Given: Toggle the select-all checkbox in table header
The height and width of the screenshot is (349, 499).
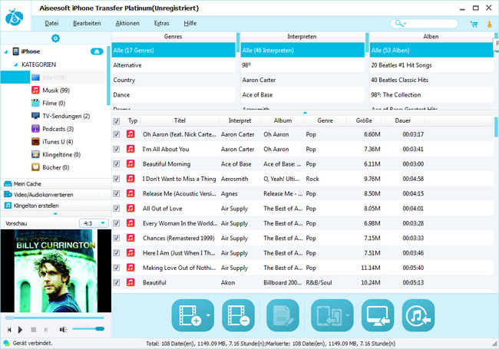Looking at the screenshot, I should [117, 121].
